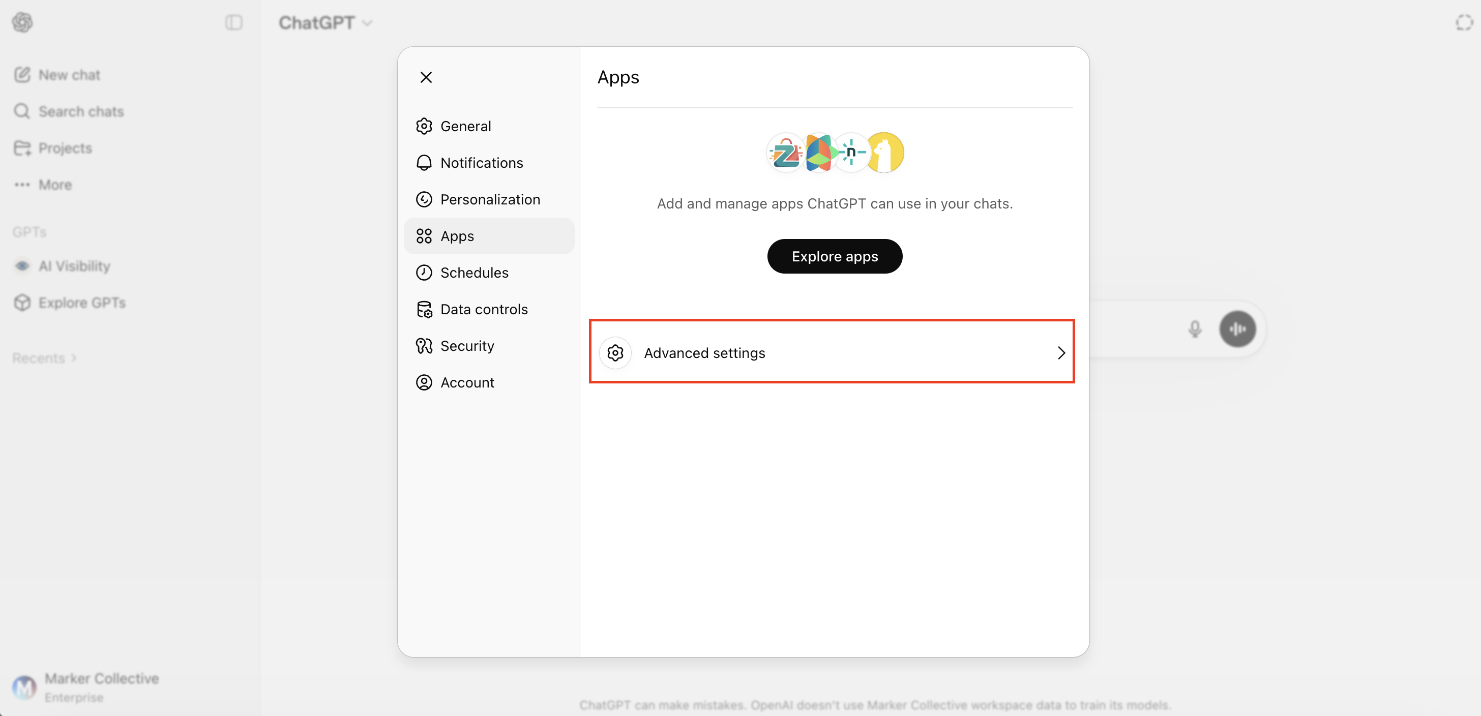Screen dimensions: 1481x716
Task: Open the Marker Collective profile menu
Action: click(x=86, y=687)
